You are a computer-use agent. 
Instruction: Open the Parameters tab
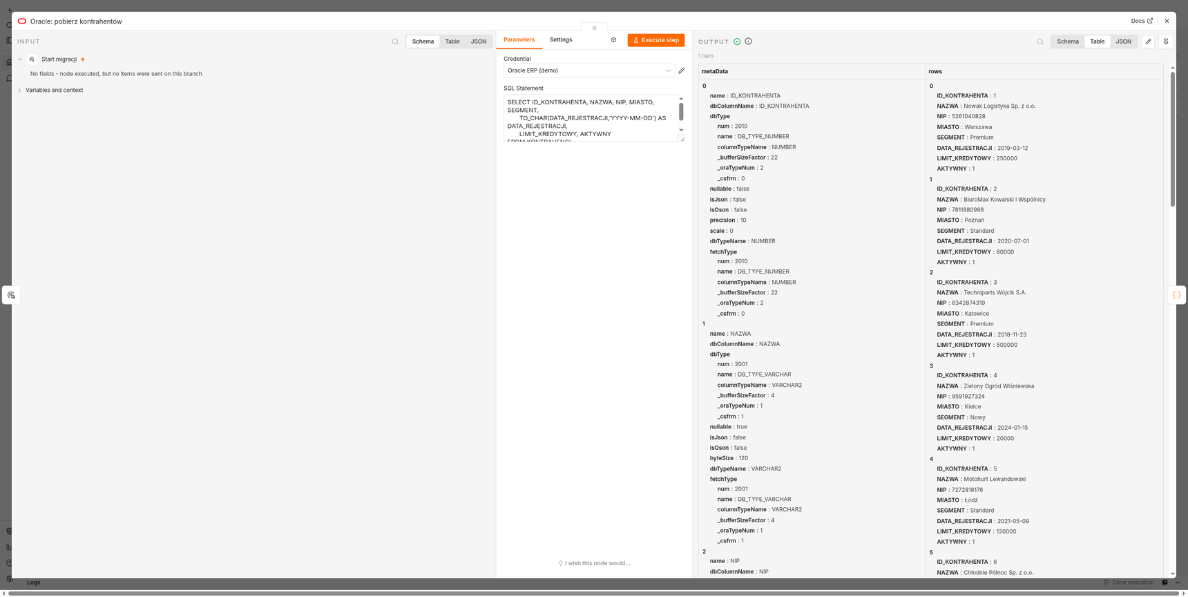[519, 39]
